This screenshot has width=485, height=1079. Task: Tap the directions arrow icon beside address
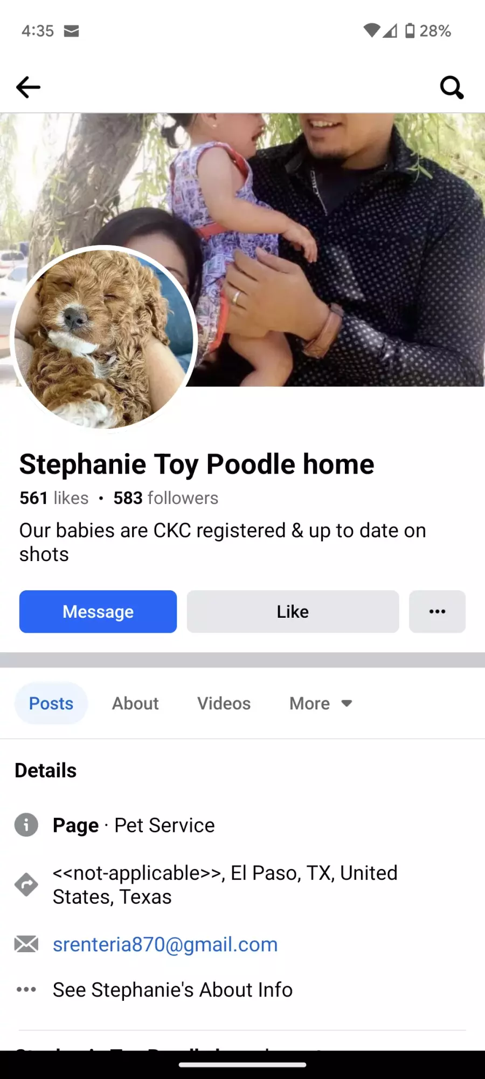[x=26, y=885]
